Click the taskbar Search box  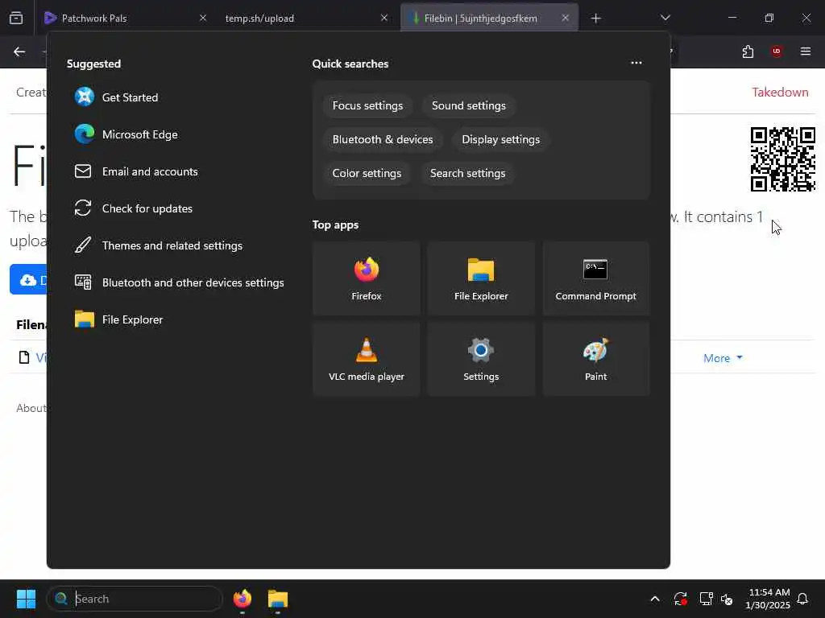pos(135,599)
